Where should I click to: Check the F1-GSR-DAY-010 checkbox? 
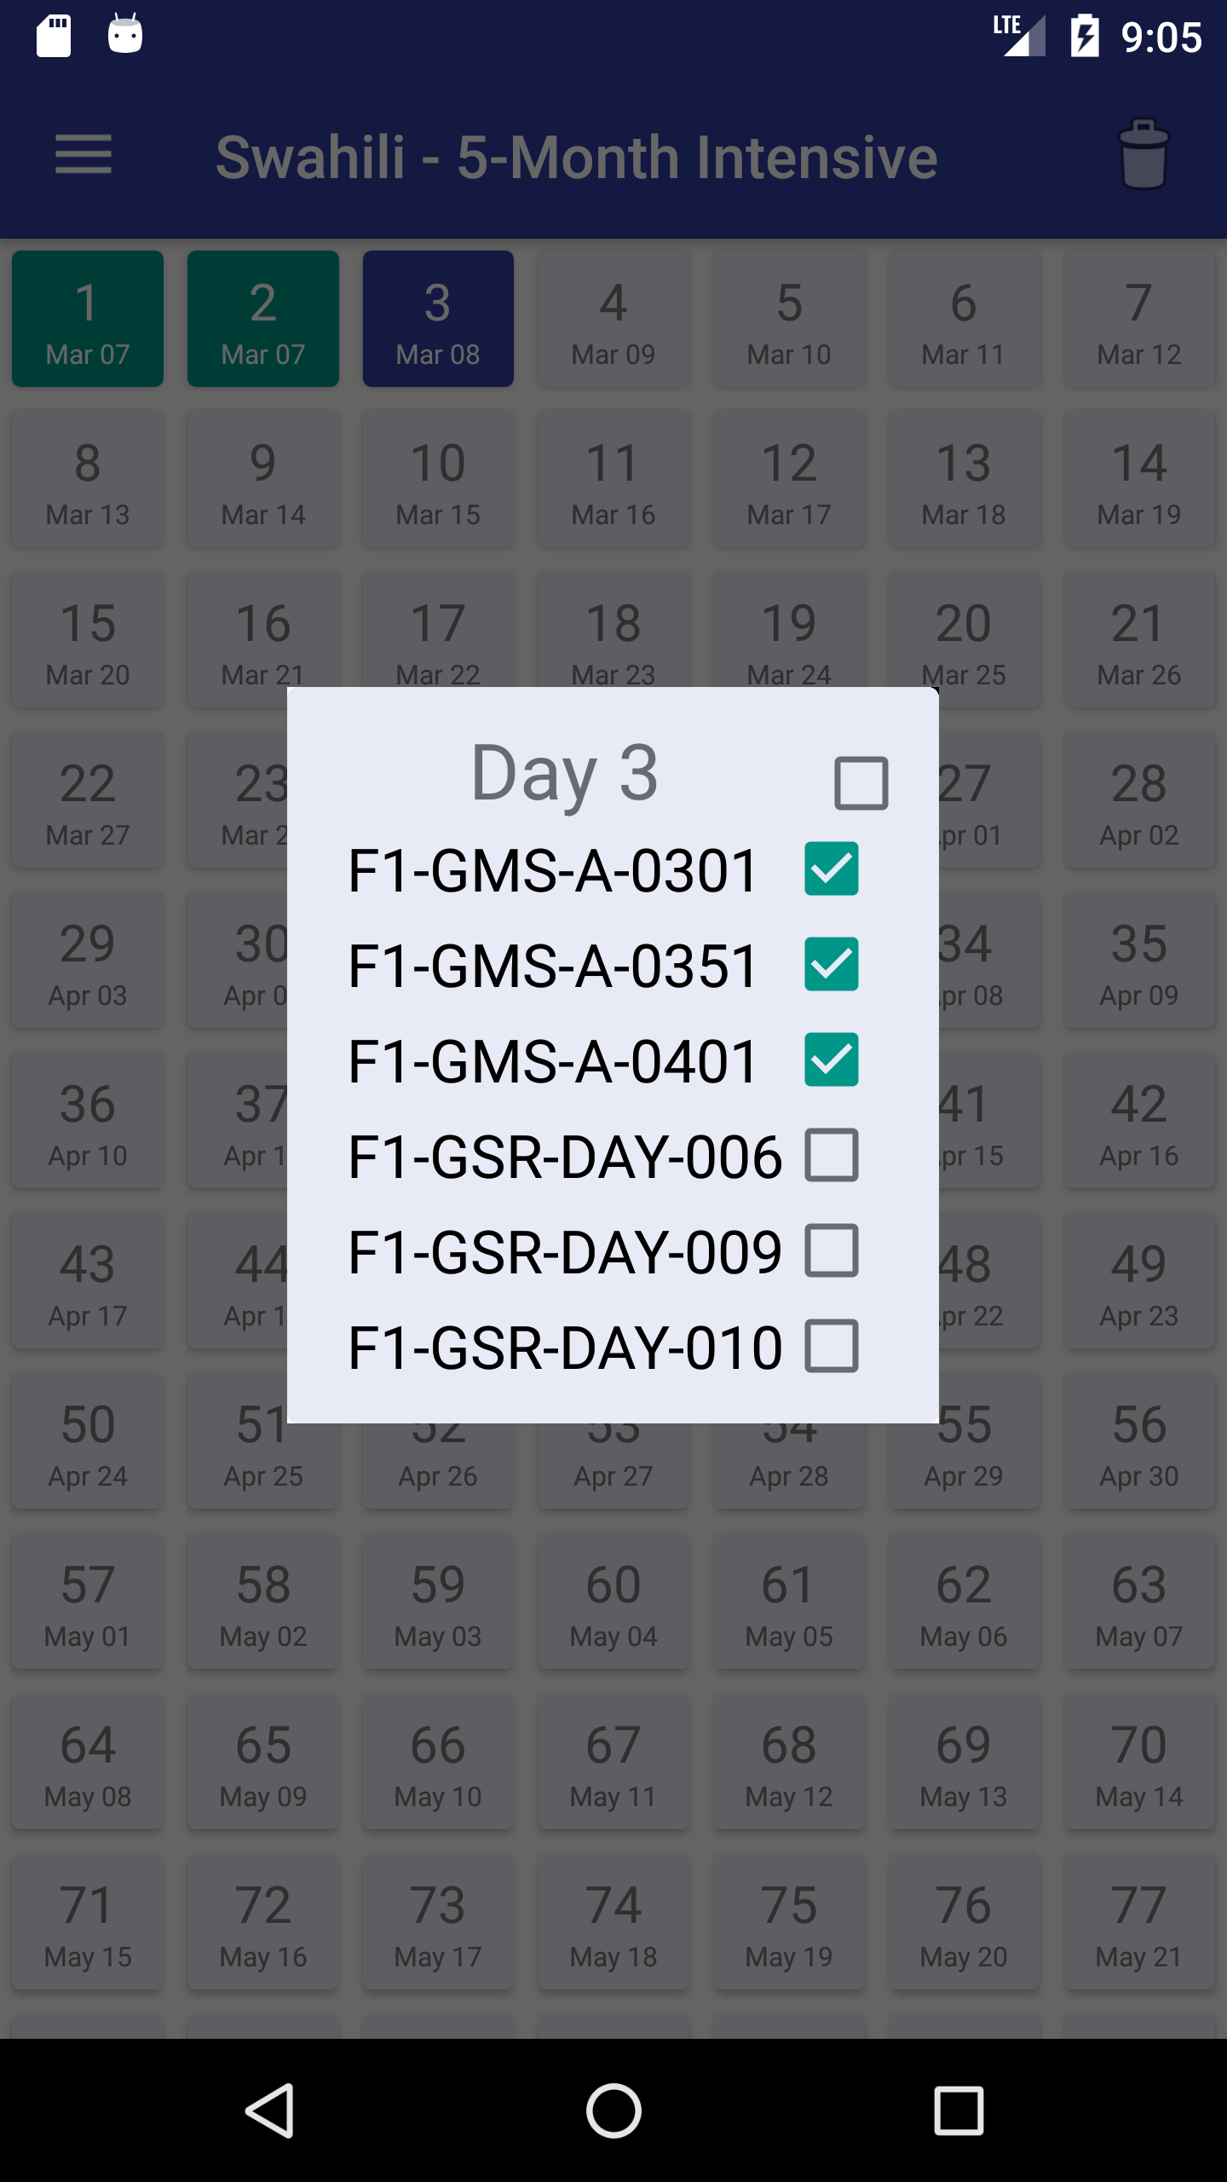tap(832, 1347)
